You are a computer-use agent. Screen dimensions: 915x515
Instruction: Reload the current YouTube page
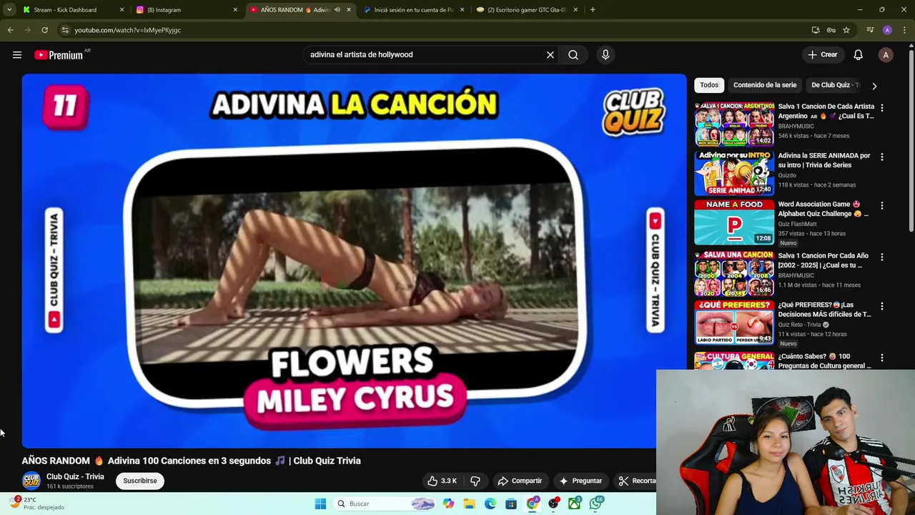(x=44, y=30)
